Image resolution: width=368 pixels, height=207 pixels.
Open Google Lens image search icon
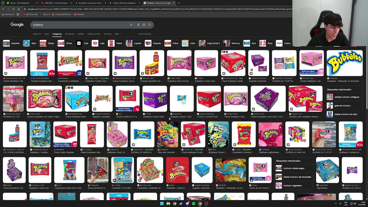pos(144,25)
